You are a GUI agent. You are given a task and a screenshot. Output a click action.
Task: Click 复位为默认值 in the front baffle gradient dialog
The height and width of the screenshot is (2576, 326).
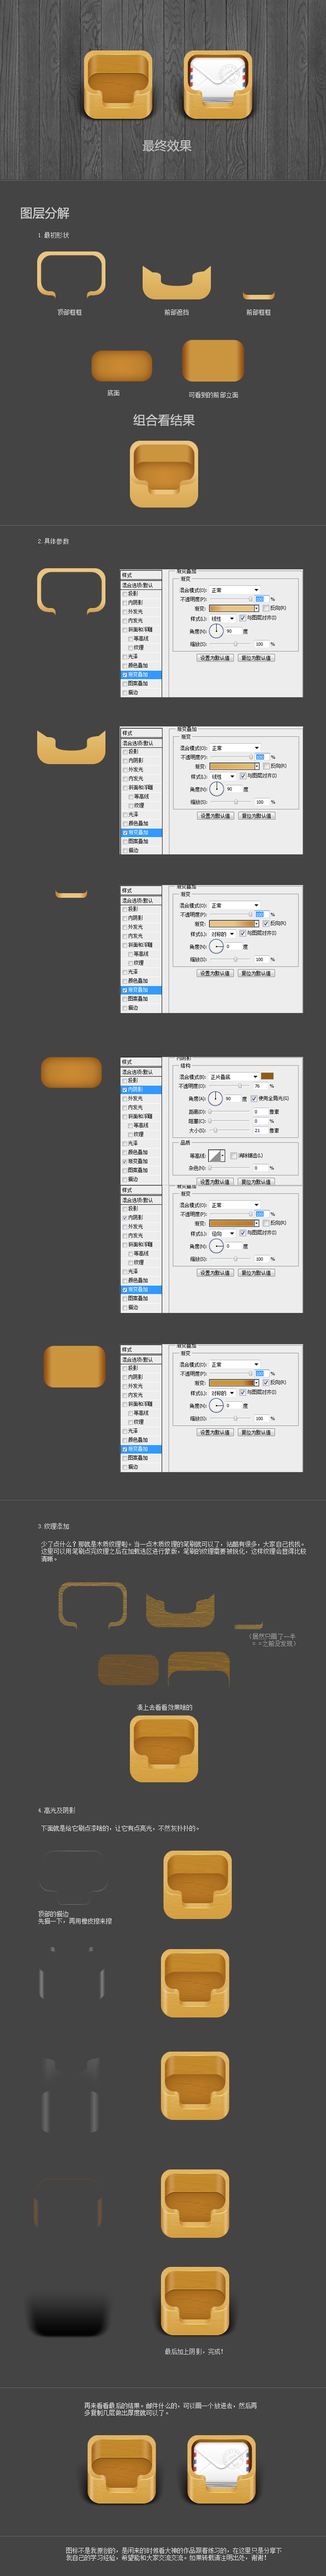tap(256, 815)
